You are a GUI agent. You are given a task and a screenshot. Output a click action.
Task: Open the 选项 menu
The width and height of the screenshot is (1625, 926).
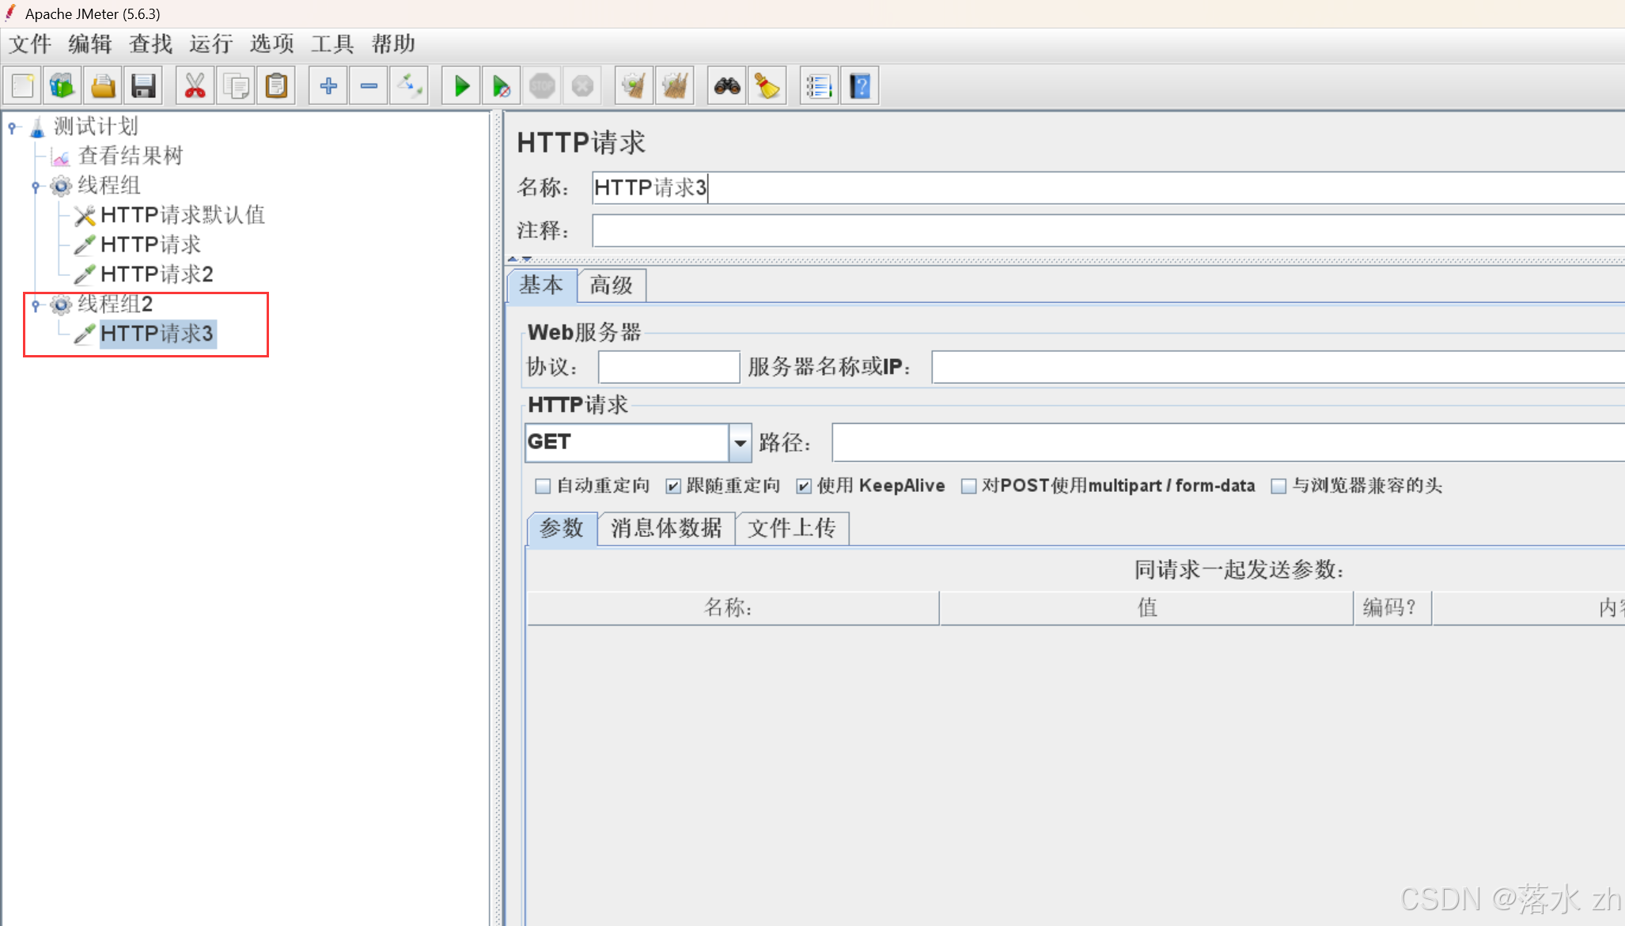(272, 44)
